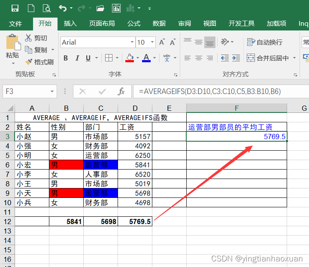Open the 文件 menu tab

click(15, 24)
